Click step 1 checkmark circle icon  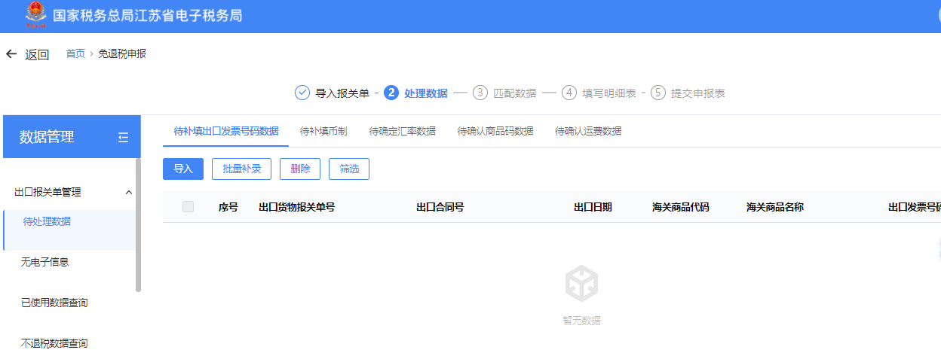[302, 93]
